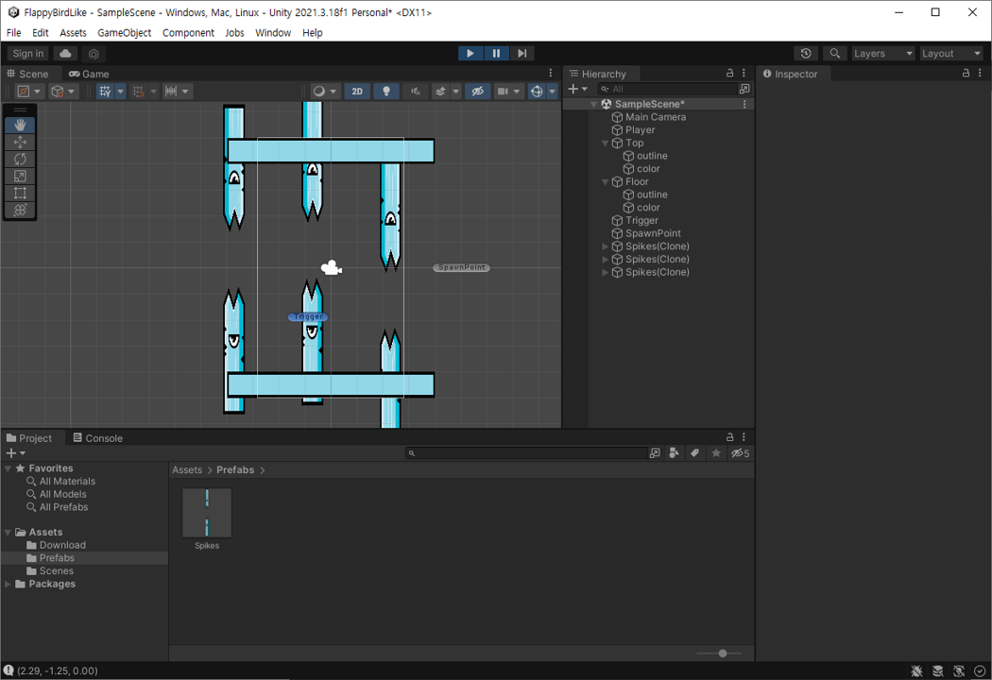Lock the Inspector panel
Viewport: 992px width, 680px height.
(x=966, y=74)
